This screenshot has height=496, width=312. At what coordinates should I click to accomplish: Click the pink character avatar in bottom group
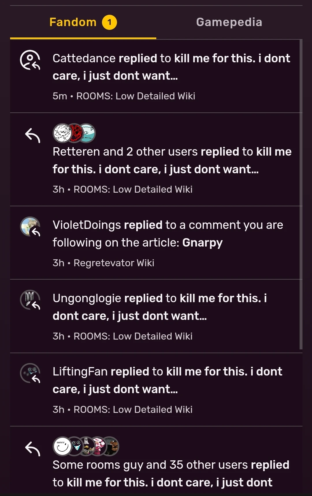tap(98, 446)
